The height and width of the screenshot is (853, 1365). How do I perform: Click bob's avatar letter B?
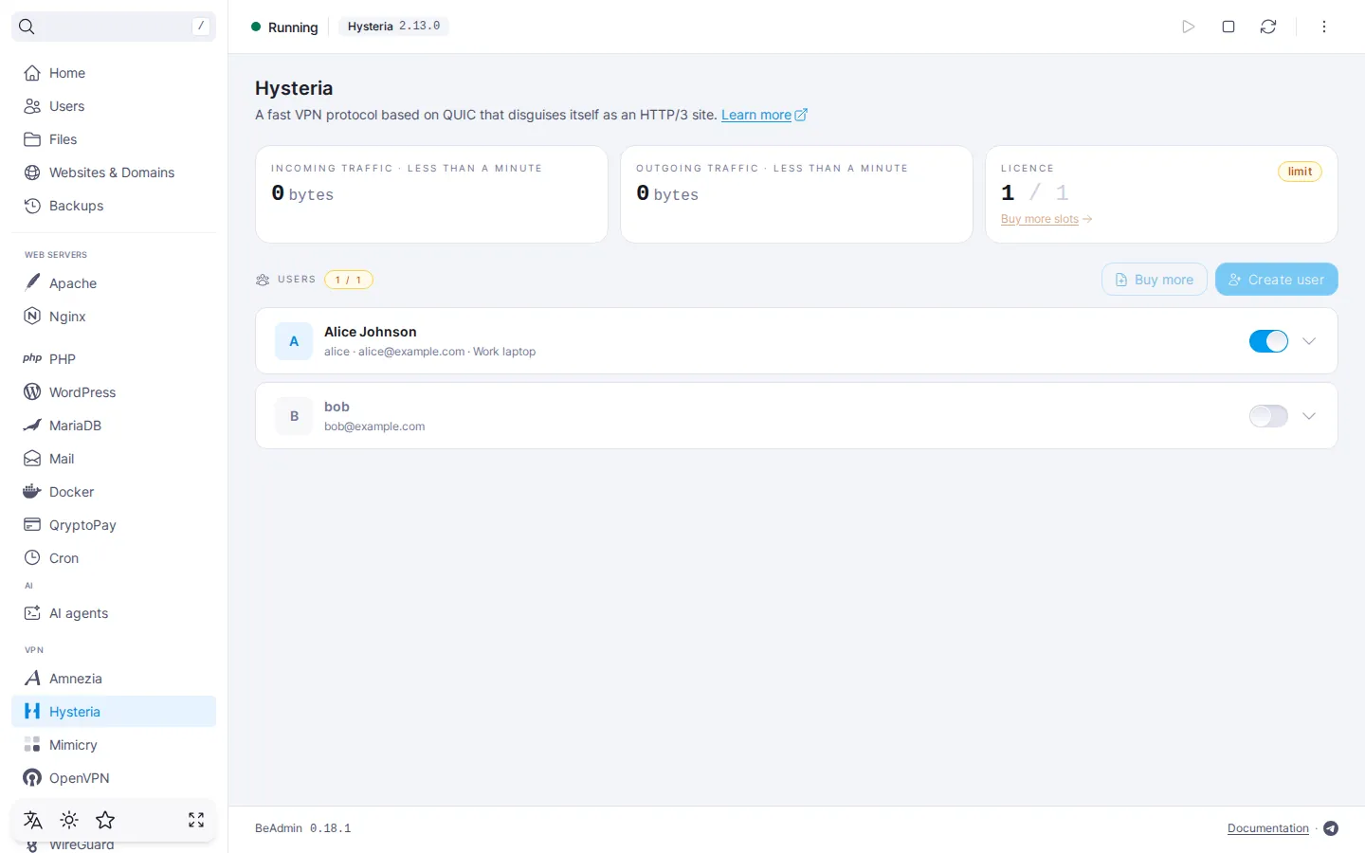click(x=294, y=416)
